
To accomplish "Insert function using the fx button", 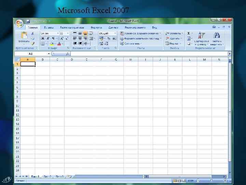I will click(x=67, y=54).
